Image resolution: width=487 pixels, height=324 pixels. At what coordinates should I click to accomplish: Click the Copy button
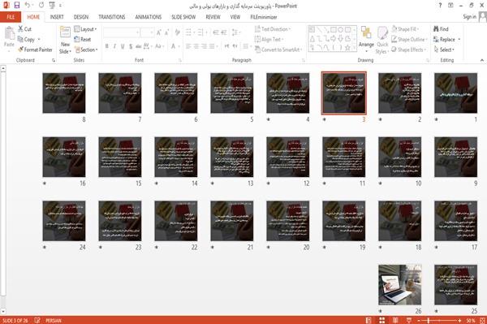coord(26,39)
